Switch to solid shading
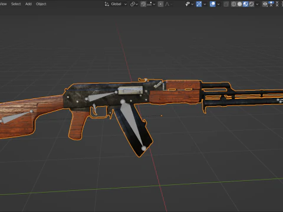The image size is (283, 212). (x=239, y=4)
